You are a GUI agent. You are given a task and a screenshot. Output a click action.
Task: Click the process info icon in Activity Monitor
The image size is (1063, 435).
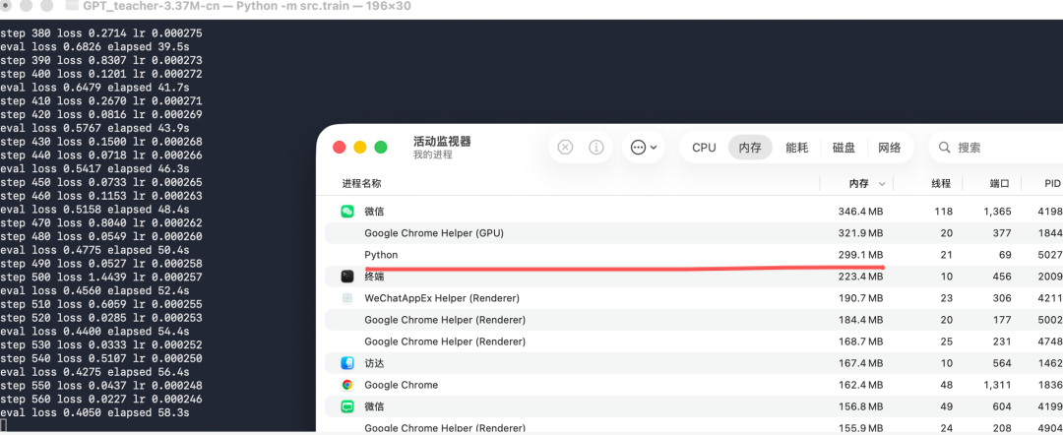595,147
